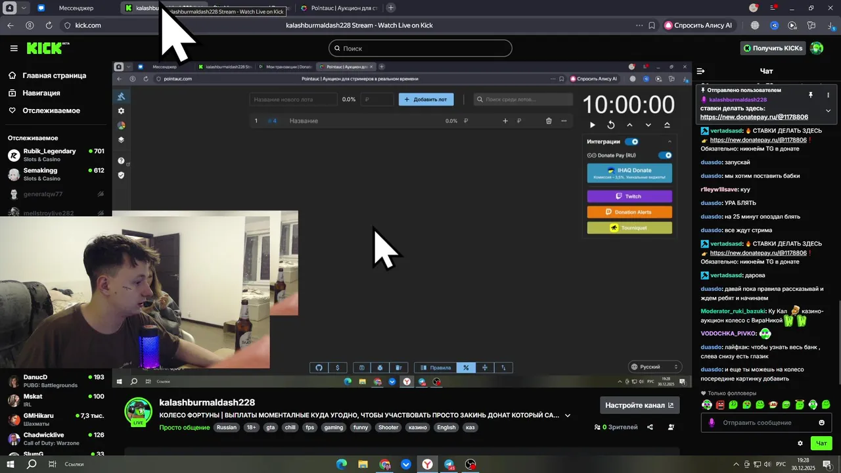Open Semakingg channel in sidebar
The image size is (841, 473).
(56, 174)
